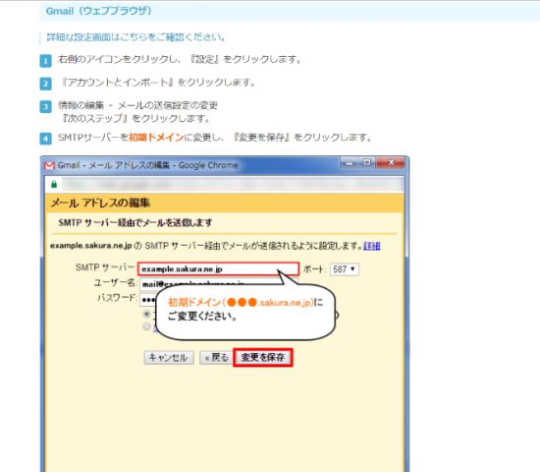Image resolution: width=540 pixels, height=472 pixels.
Task: Close the Gmail address edit window
Action: click(x=391, y=163)
